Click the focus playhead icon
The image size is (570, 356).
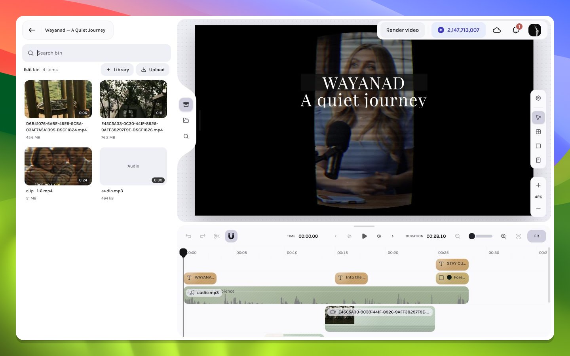pos(519,236)
